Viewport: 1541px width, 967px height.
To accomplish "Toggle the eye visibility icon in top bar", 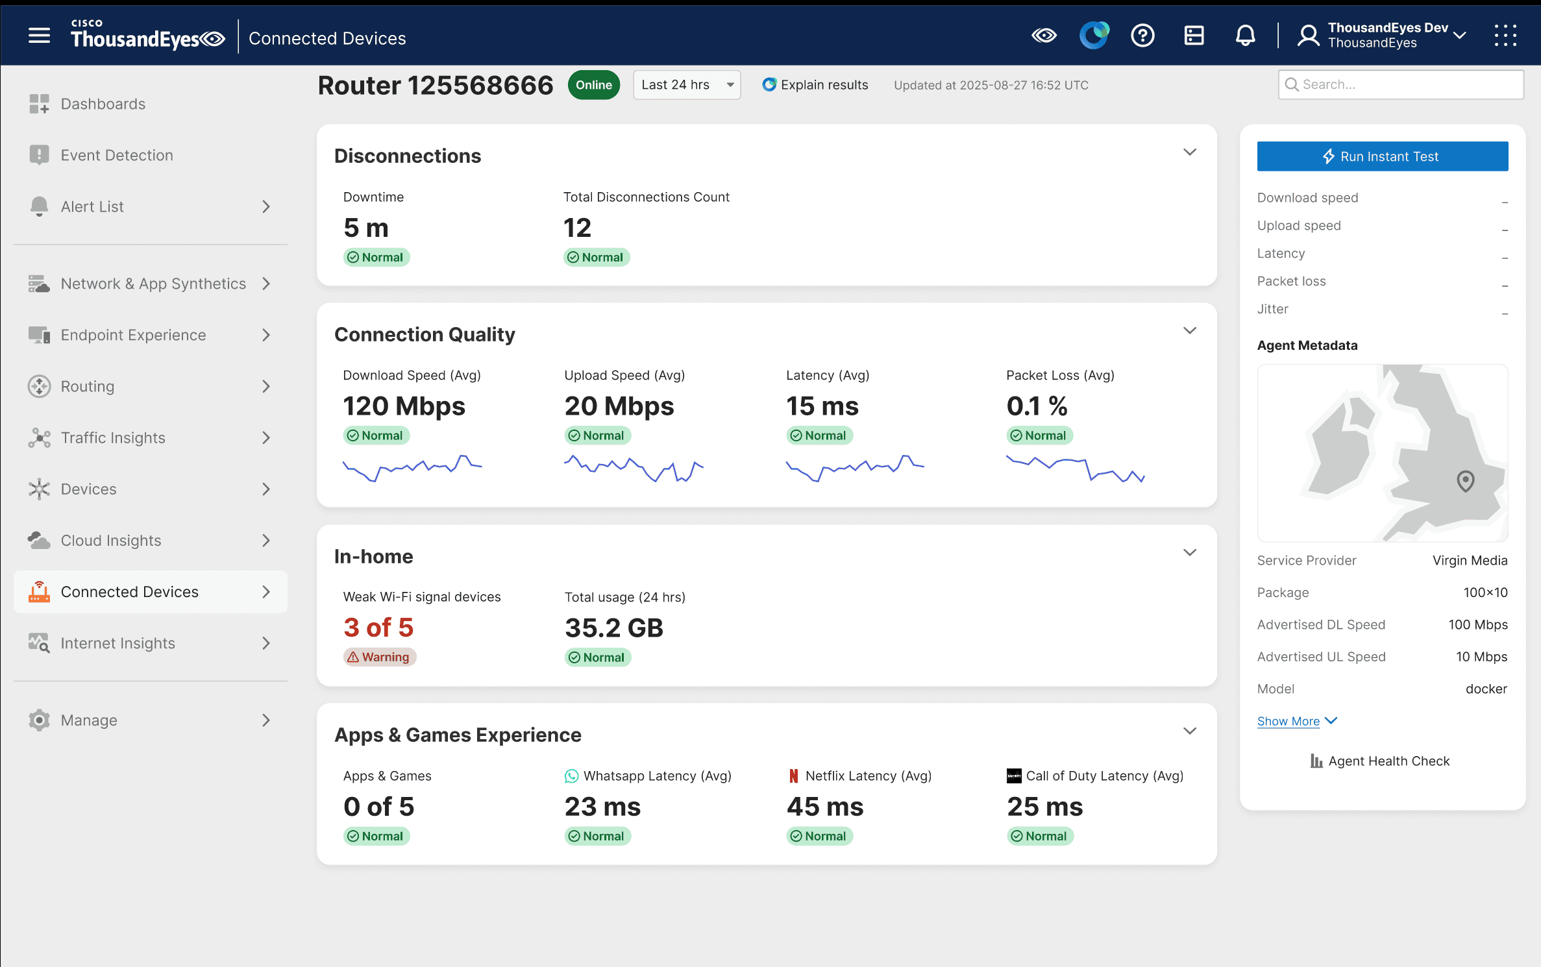I will click(1044, 36).
